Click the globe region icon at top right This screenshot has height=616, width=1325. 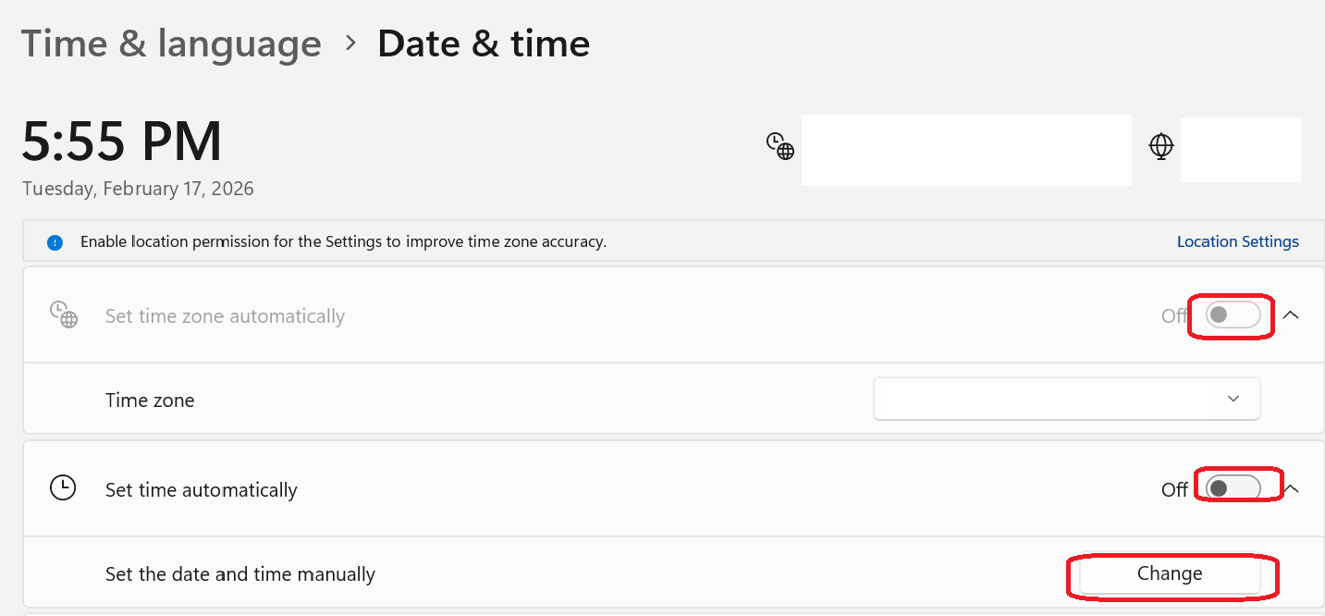(1161, 146)
